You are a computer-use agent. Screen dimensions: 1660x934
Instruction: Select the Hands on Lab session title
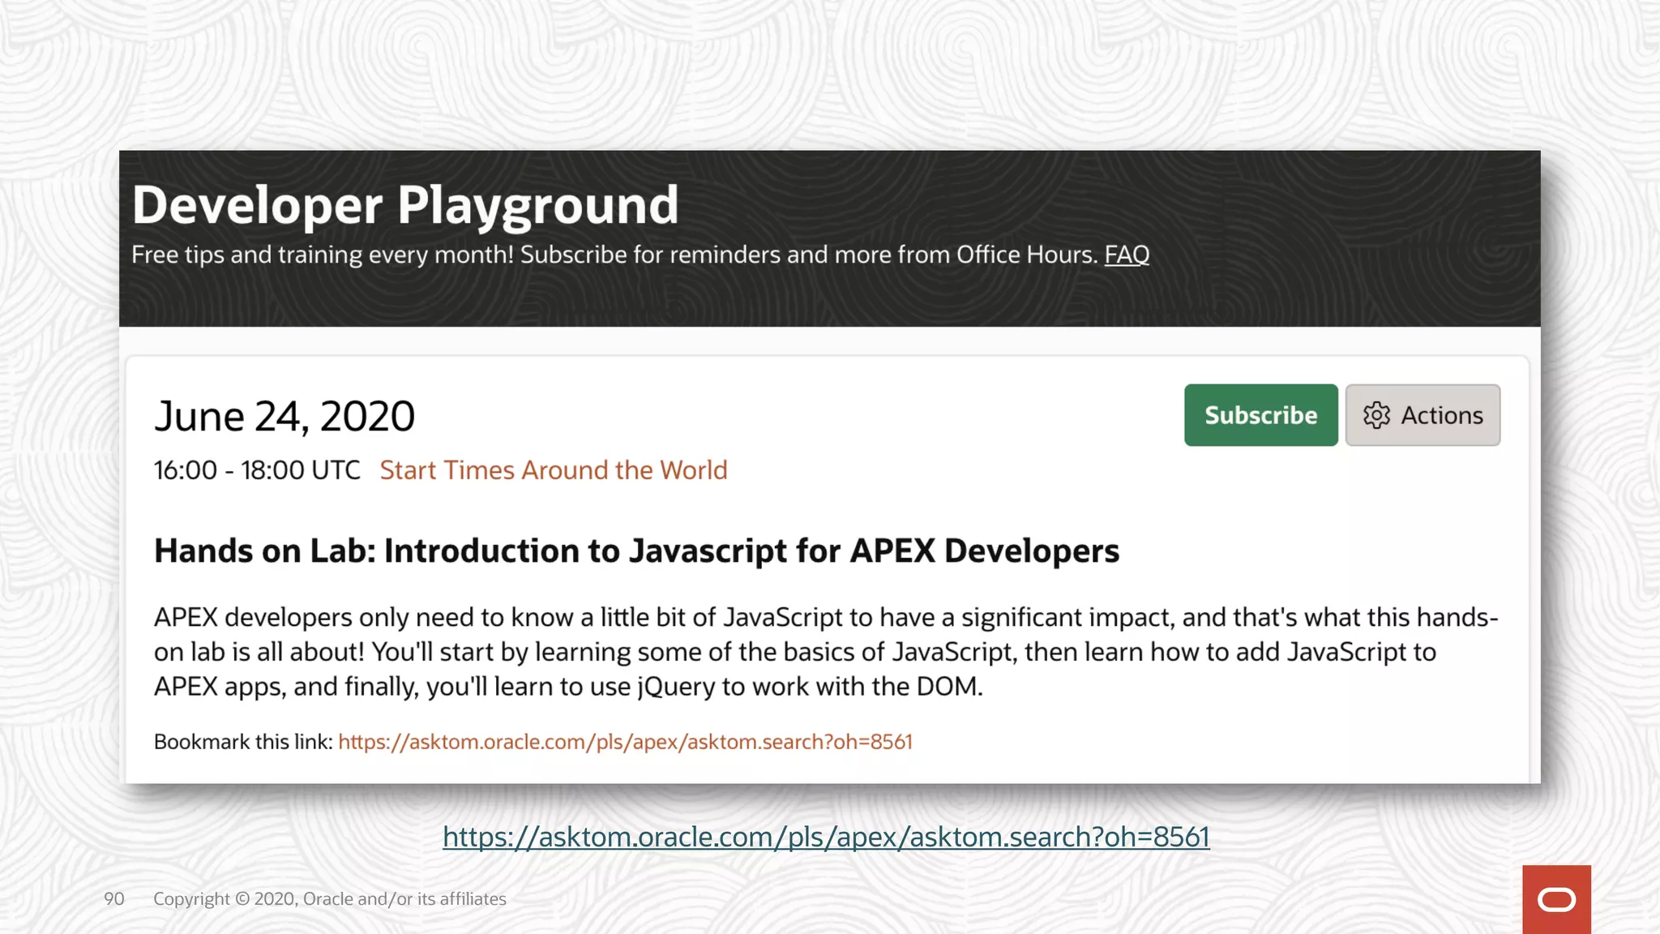pyautogui.click(x=636, y=551)
